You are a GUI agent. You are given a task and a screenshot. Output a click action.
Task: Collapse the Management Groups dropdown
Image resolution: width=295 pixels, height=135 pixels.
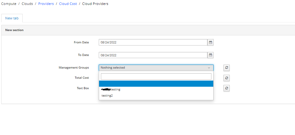[156, 68]
